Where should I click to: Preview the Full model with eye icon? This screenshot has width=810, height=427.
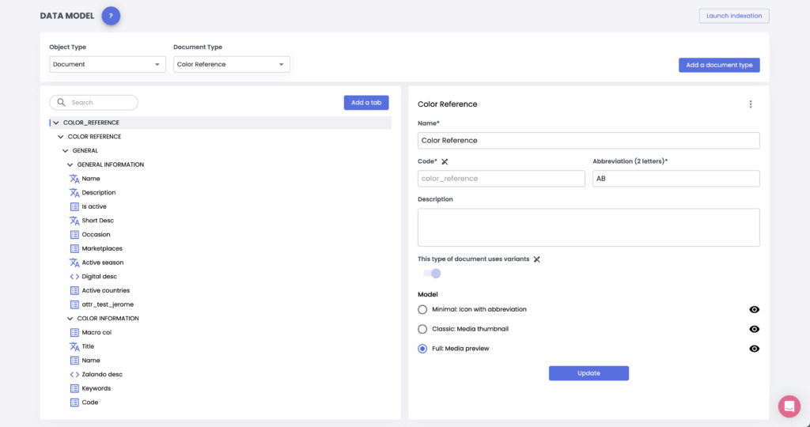tap(754, 349)
